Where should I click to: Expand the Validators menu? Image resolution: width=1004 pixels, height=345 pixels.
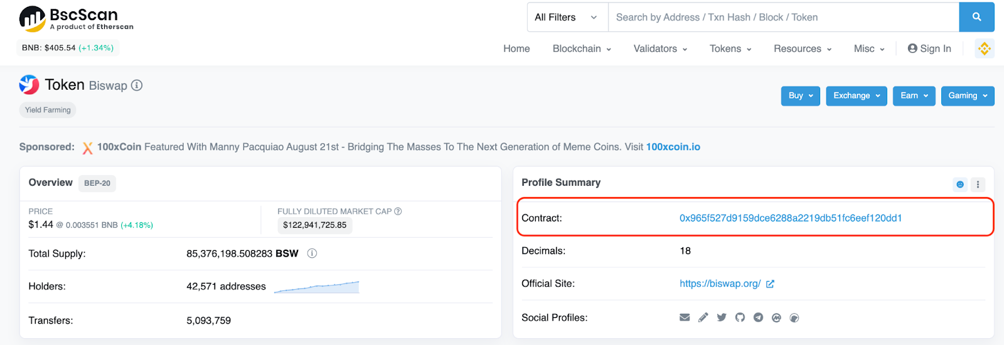pyautogui.click(x=660, y=49)
